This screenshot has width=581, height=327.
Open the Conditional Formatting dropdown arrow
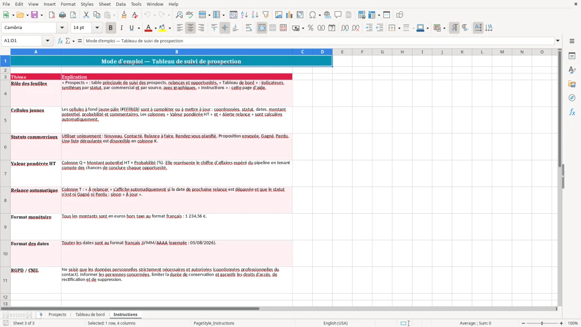point(444,28)
